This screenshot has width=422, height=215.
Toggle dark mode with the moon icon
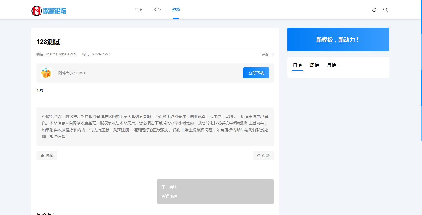point(374,10)
